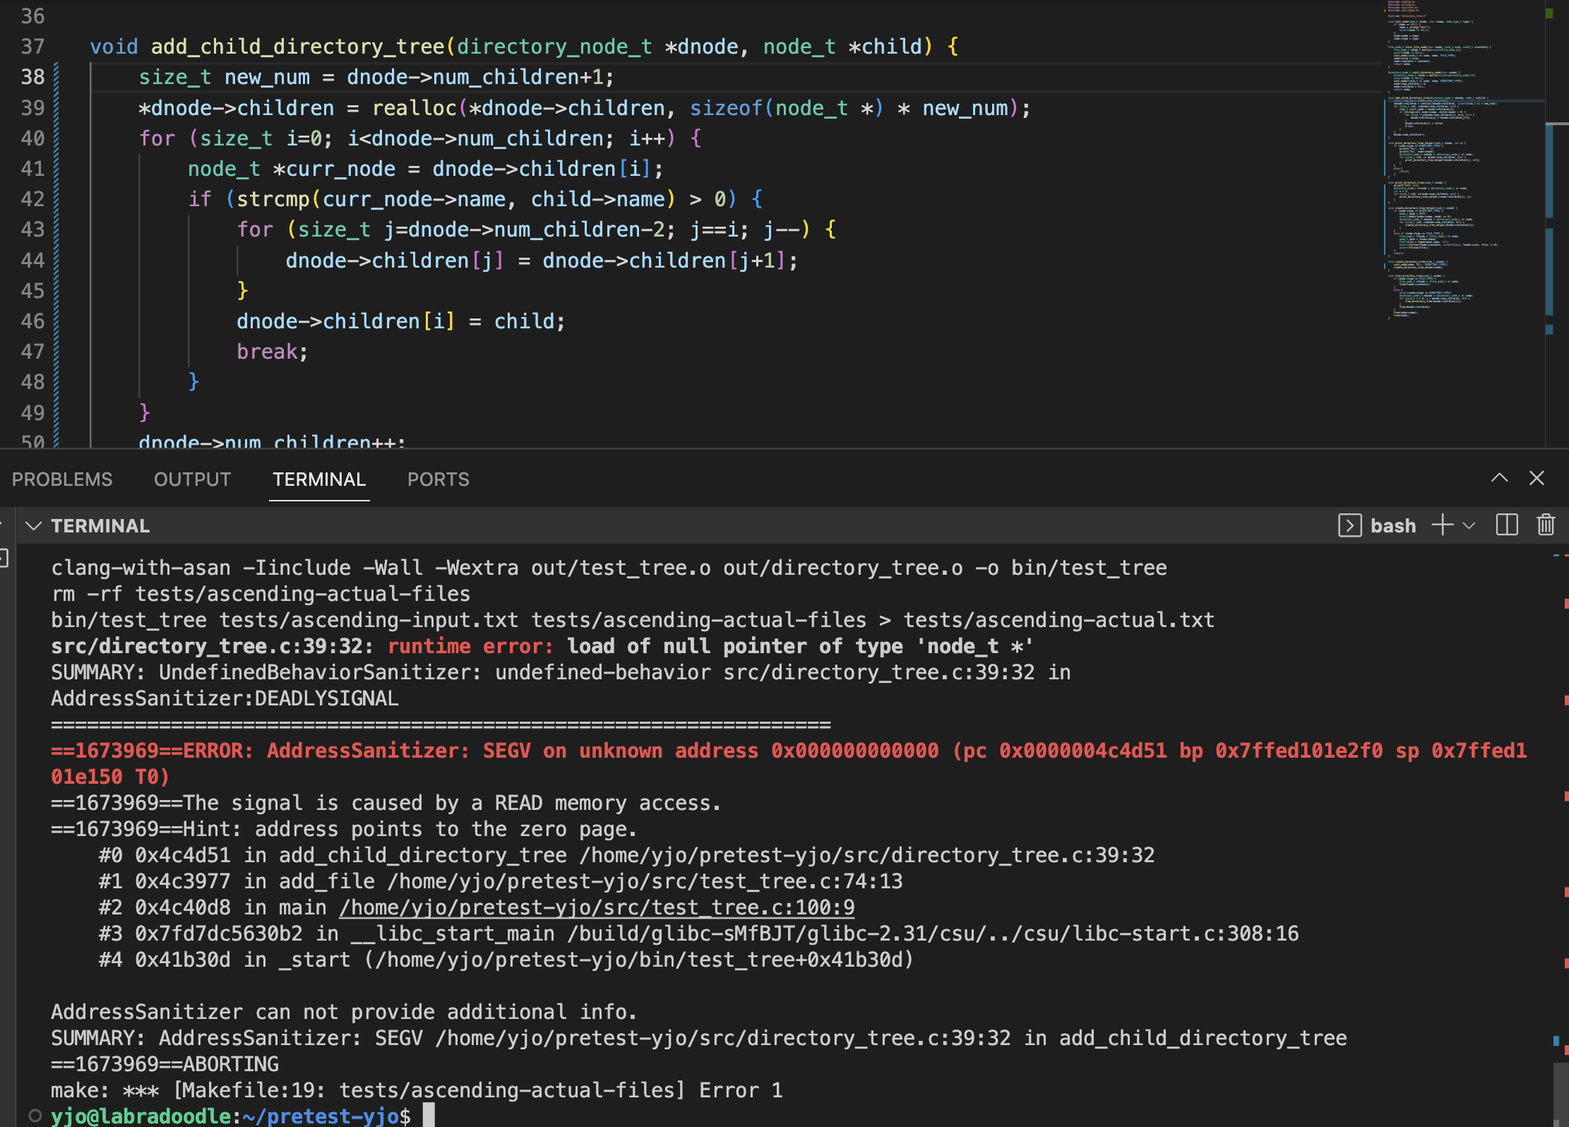Viewport: 1569px width, 1127px height.
Task: Kill terminal using the trash icon
Action: (1546, 525)
